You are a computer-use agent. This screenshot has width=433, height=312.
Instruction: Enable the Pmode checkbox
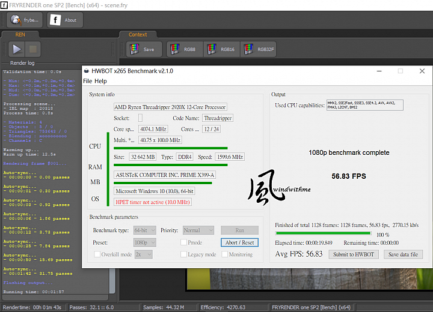coord(183,242)
